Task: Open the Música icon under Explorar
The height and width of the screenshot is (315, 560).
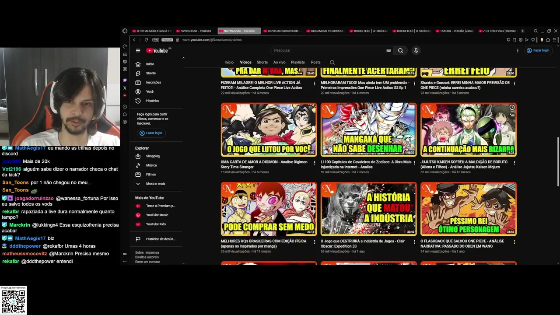Action: point(138,165)
